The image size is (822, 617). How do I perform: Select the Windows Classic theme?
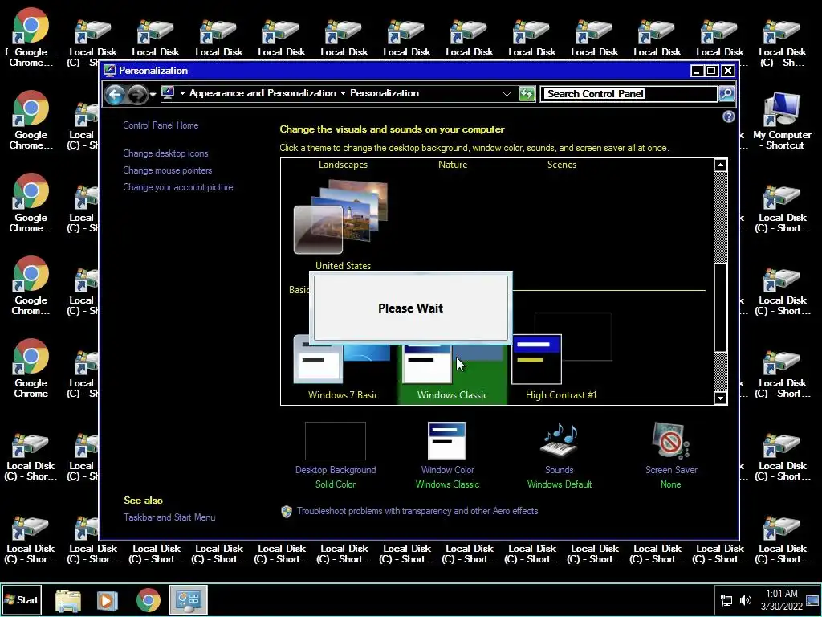[x=453, y=373]
